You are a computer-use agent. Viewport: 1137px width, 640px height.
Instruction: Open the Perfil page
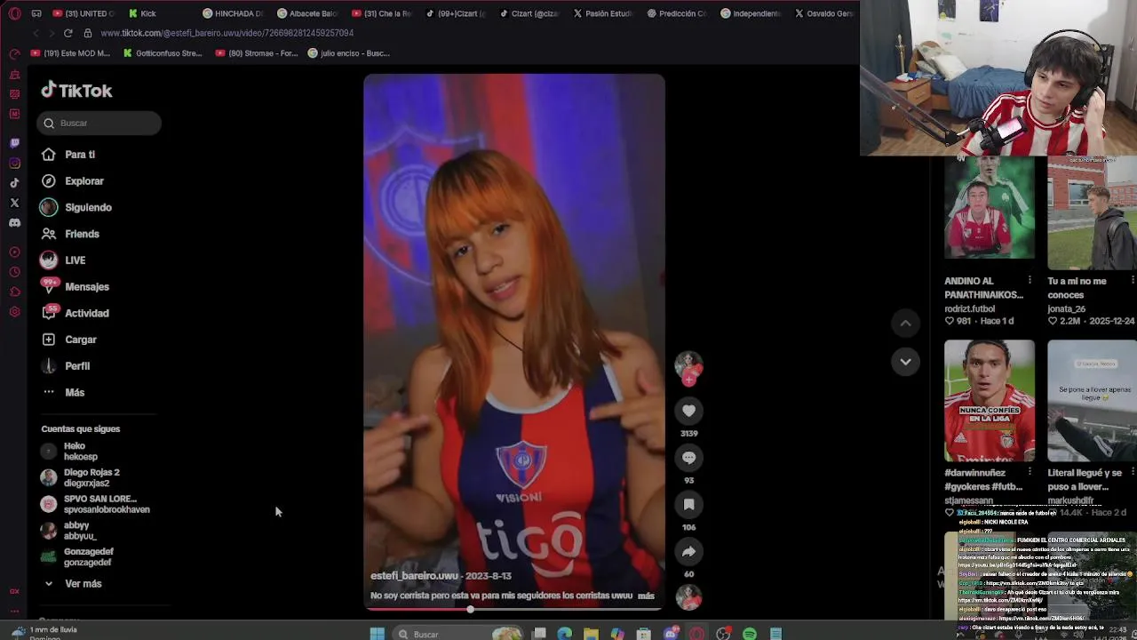point(66,366)
